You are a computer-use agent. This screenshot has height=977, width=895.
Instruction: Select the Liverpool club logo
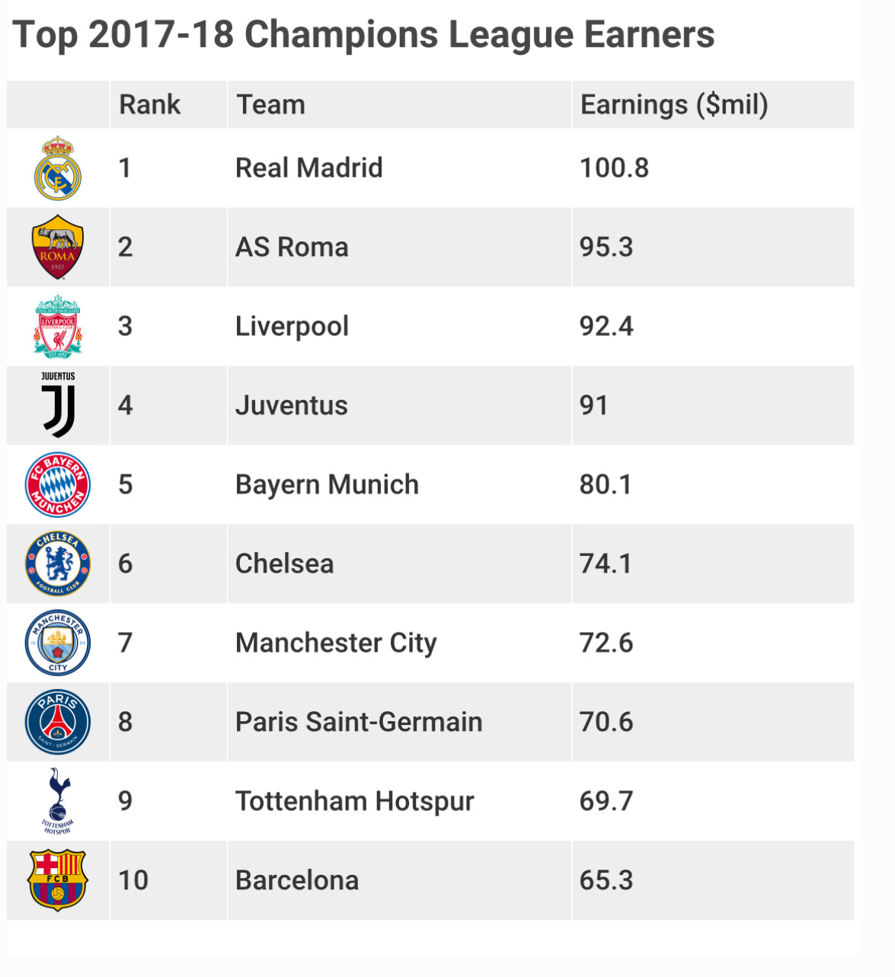pos(58,327)
